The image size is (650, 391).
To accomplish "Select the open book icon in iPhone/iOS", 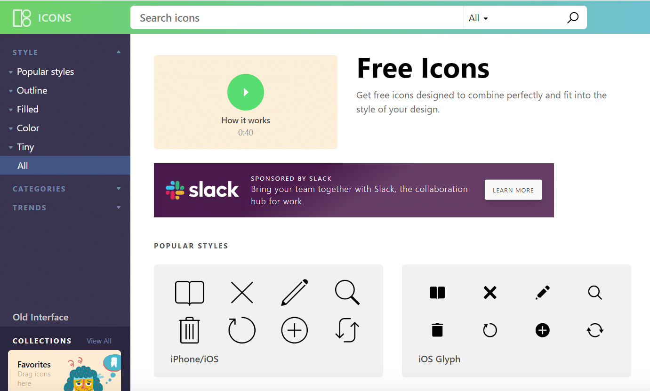I will click(x=189, y=293).
